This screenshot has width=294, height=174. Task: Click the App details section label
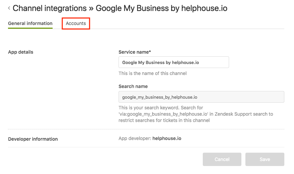[x=21, y=52]
